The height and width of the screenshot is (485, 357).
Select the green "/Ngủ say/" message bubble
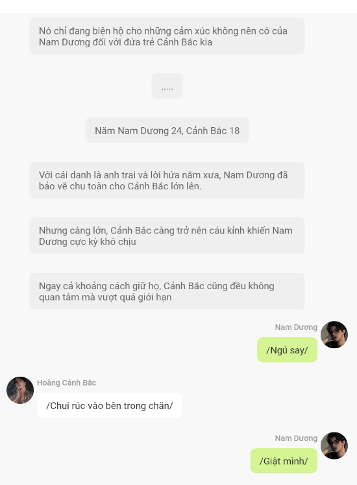287,350
